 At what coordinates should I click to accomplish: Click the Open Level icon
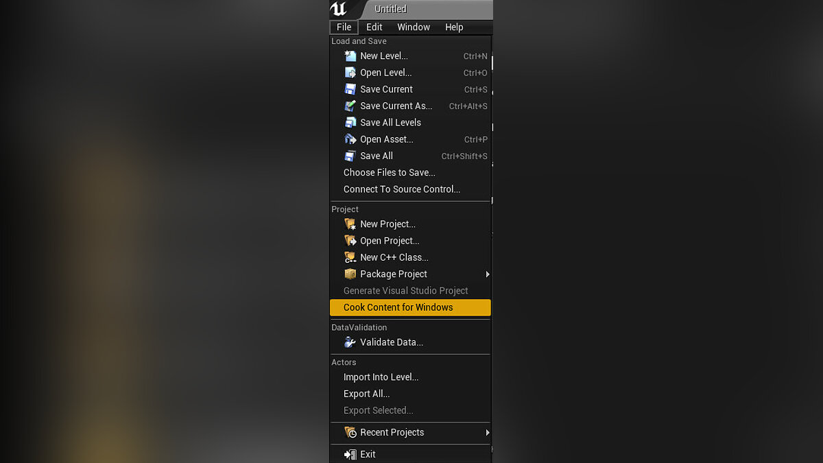pyautogui.click(x=350, y=73)
